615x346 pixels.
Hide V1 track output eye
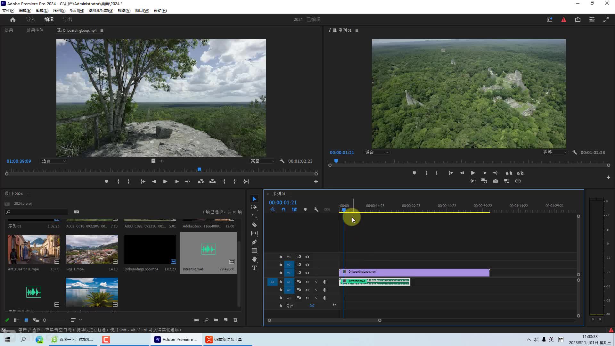[x=307, y=273]
